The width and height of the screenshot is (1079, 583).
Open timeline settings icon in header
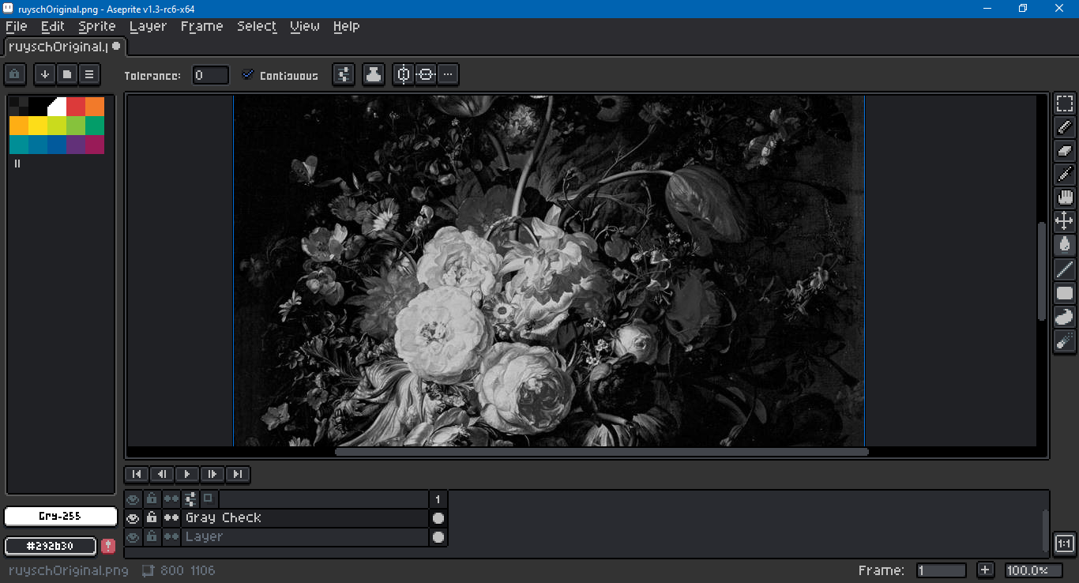[190, 499]
